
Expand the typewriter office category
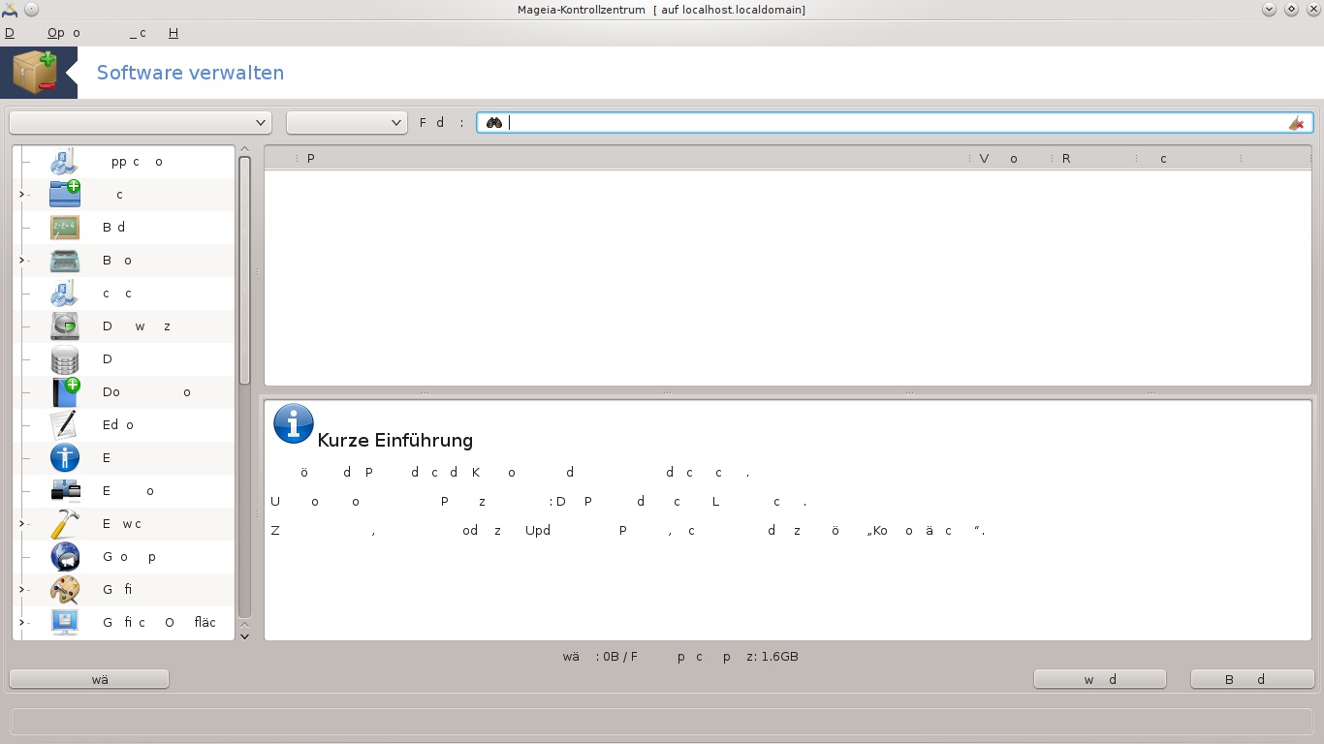point(21,261)
